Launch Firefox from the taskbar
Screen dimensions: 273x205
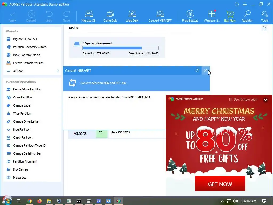[x=39, y=201]
